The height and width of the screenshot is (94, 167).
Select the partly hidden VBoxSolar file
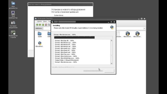coord(119,34)
